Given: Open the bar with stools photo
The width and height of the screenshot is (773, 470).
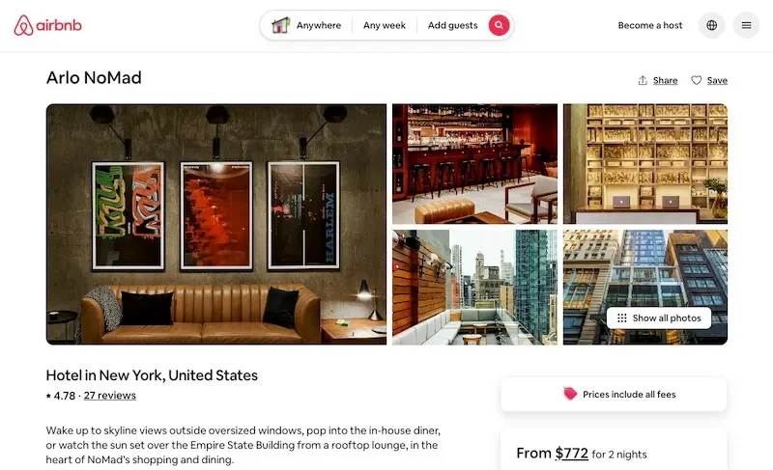Looking at the screenshot, I should tap(474, 164).
